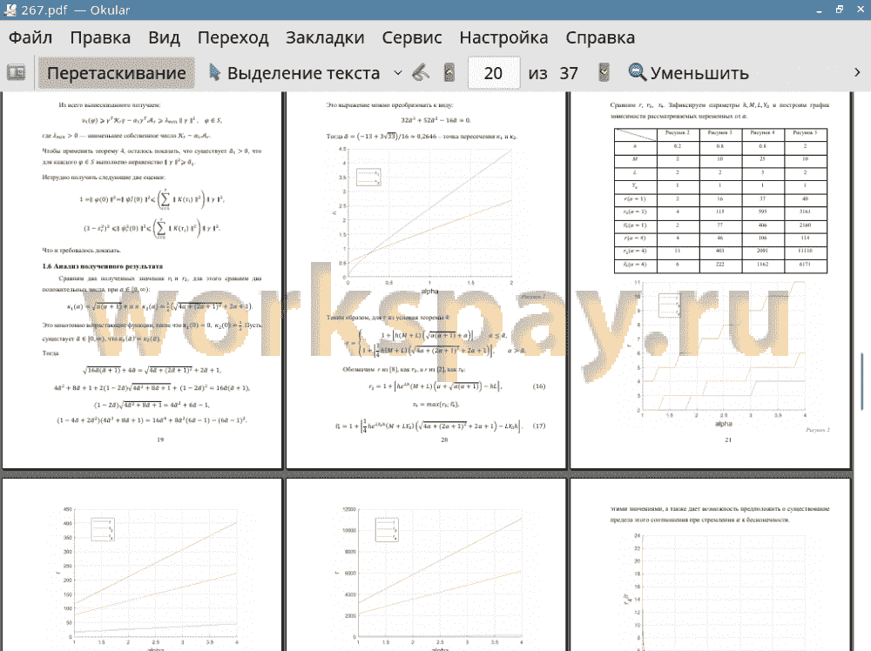Close the Okular window
The width and height of the screenshot is (871, 651).
click(x=860, y=10)
